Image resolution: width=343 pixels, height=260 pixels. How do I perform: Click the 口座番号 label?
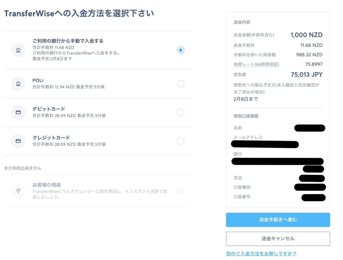coord(242,197)
